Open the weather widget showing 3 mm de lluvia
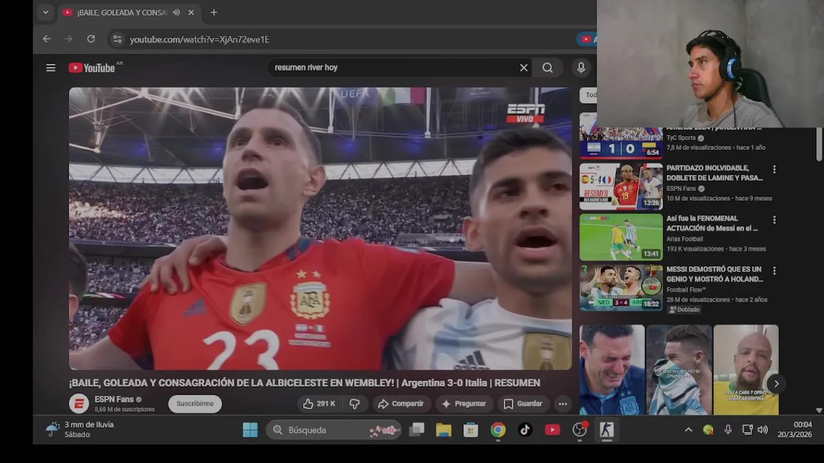The image size is (824, 463). click(79, 430)
